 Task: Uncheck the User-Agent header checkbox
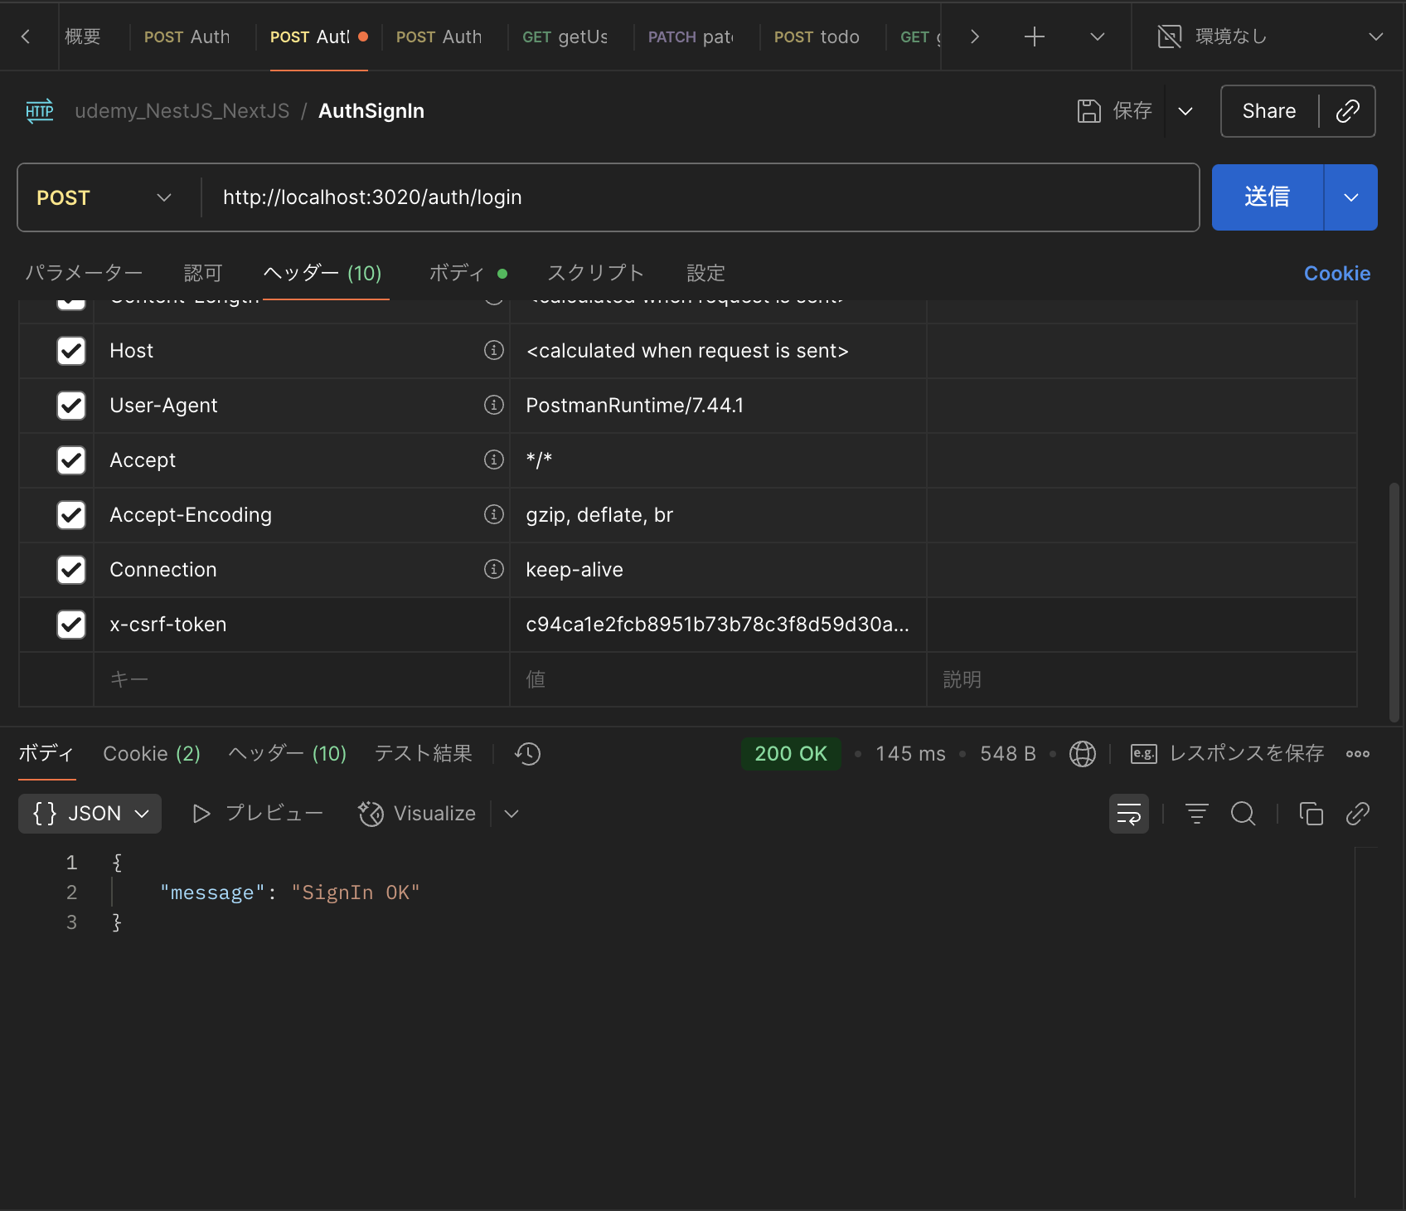[71, 406]
